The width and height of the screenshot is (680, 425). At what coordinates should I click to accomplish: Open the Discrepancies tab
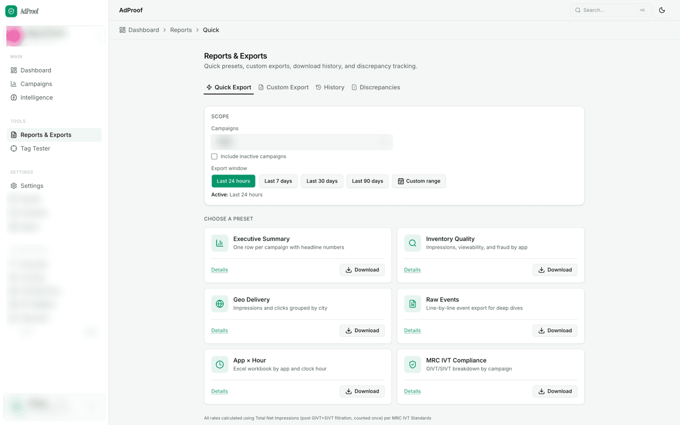tap(376, 87)
